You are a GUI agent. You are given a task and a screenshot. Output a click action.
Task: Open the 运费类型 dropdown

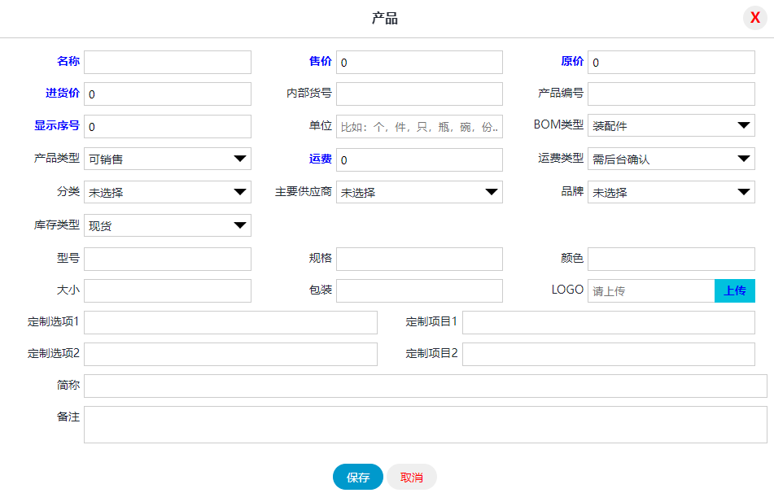[671, 159]
